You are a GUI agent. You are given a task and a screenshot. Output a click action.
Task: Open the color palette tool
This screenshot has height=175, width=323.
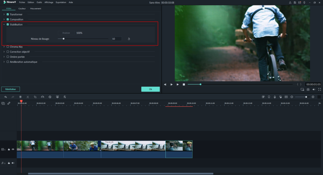(x=50, y=97)
